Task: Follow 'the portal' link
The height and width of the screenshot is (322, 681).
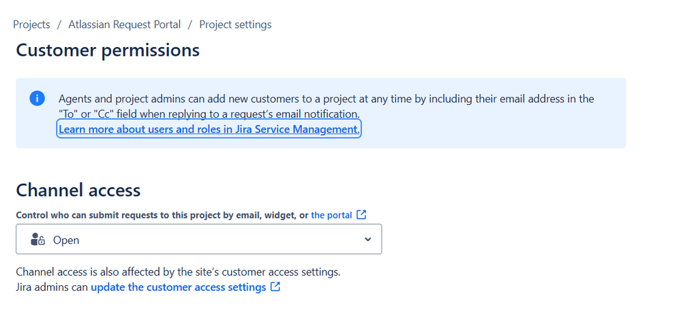Action: (331, 215)
